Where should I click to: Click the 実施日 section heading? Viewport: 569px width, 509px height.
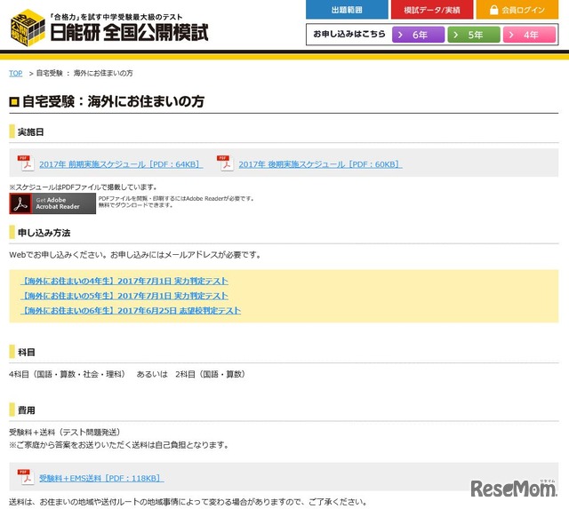pyautogui.click(x=31, y=132)
